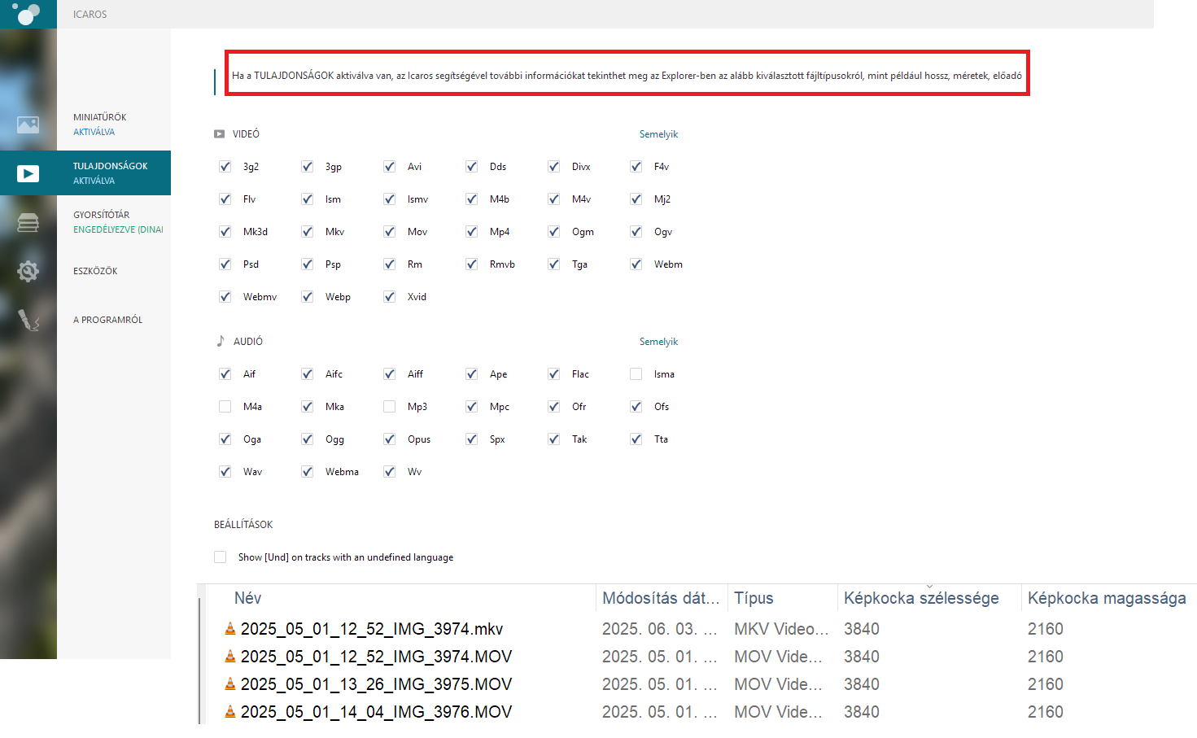Uncheck the Avi video checkbox
Image resolution: width=1197 pixels, height=738 pixels.
point(390,167)
